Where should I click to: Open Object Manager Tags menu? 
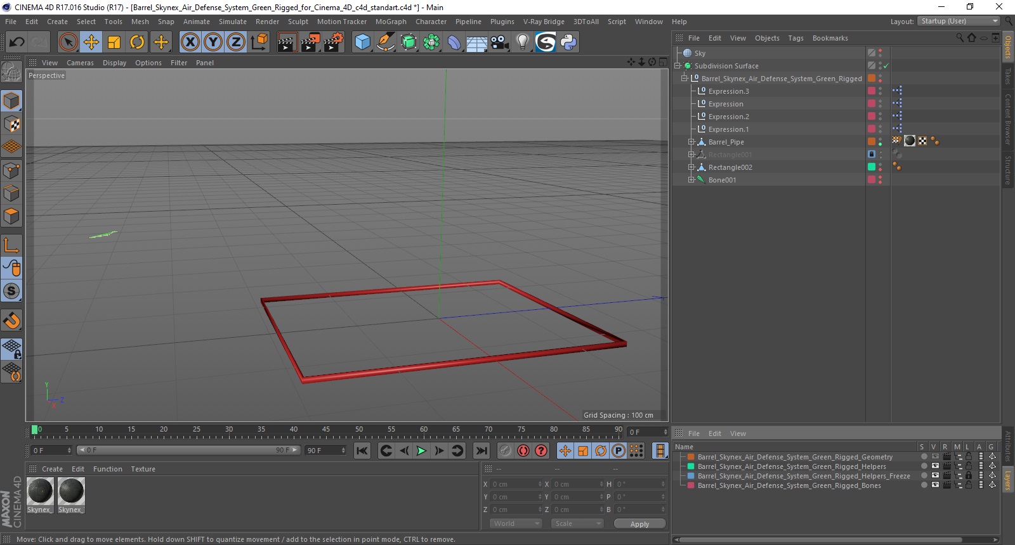[796, 38]
